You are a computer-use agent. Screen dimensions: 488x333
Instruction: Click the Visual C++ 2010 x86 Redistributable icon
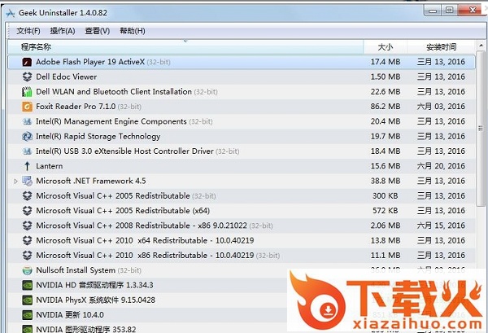pyautogui.click(x=27, y=256)
